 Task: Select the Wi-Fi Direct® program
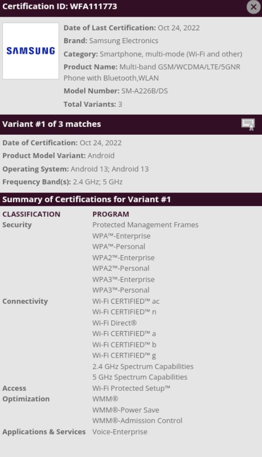pos(114,323)
